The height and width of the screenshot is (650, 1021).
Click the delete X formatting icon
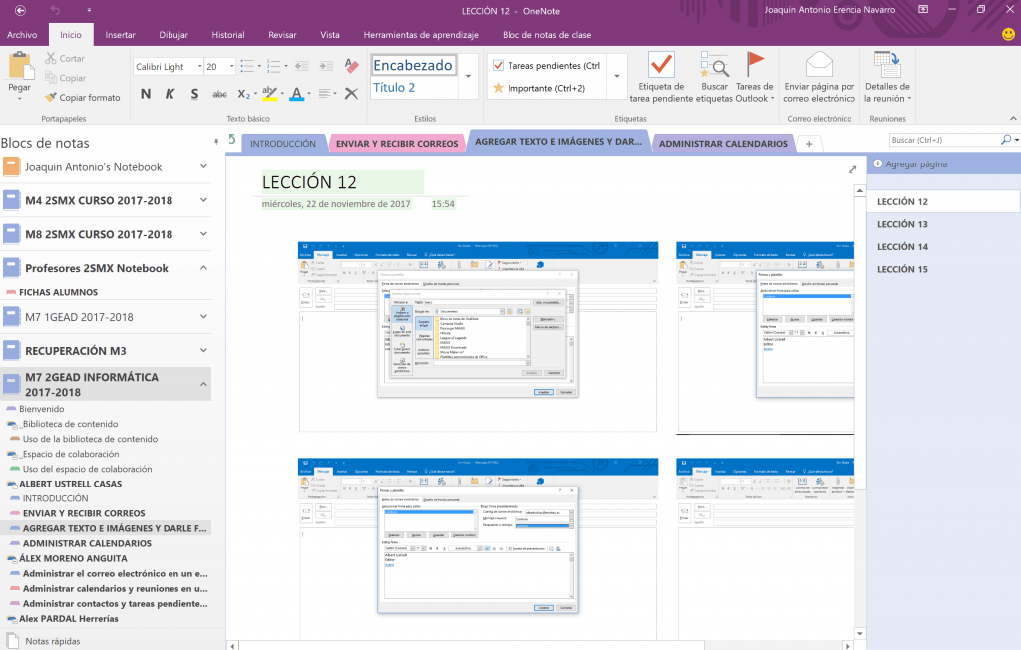point(351,94)
